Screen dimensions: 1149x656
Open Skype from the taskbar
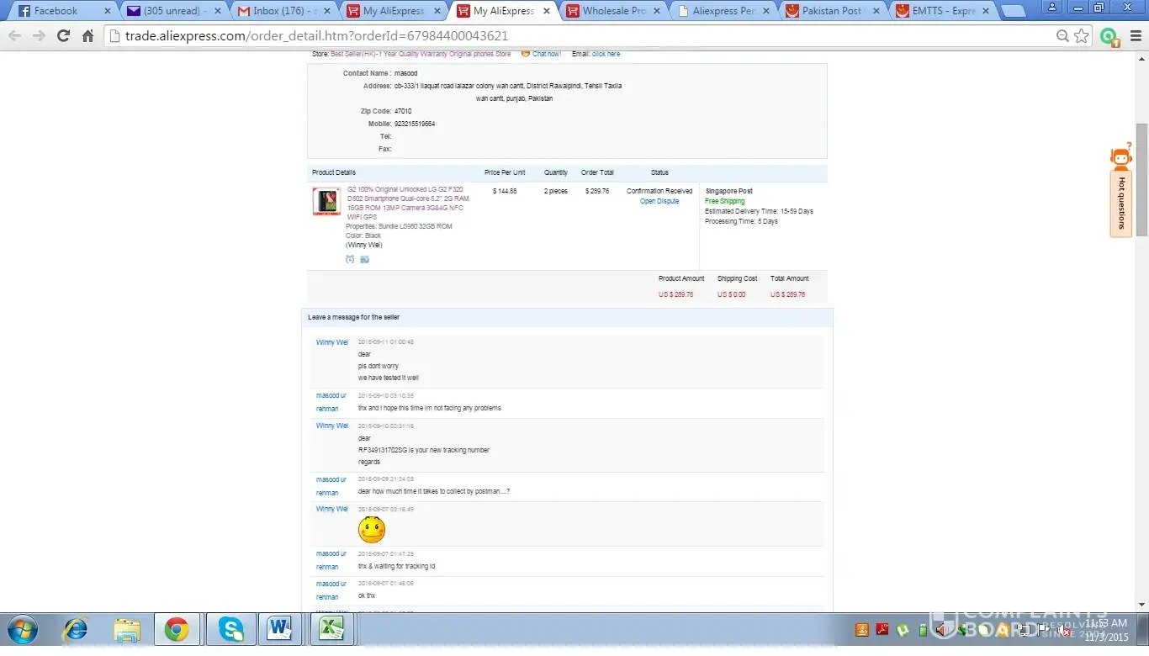[230, 629]
